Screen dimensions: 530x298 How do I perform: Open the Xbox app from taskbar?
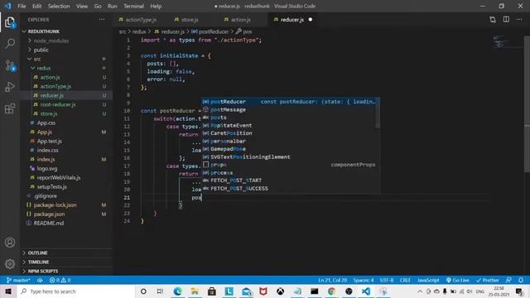click(x=280, y=291)
